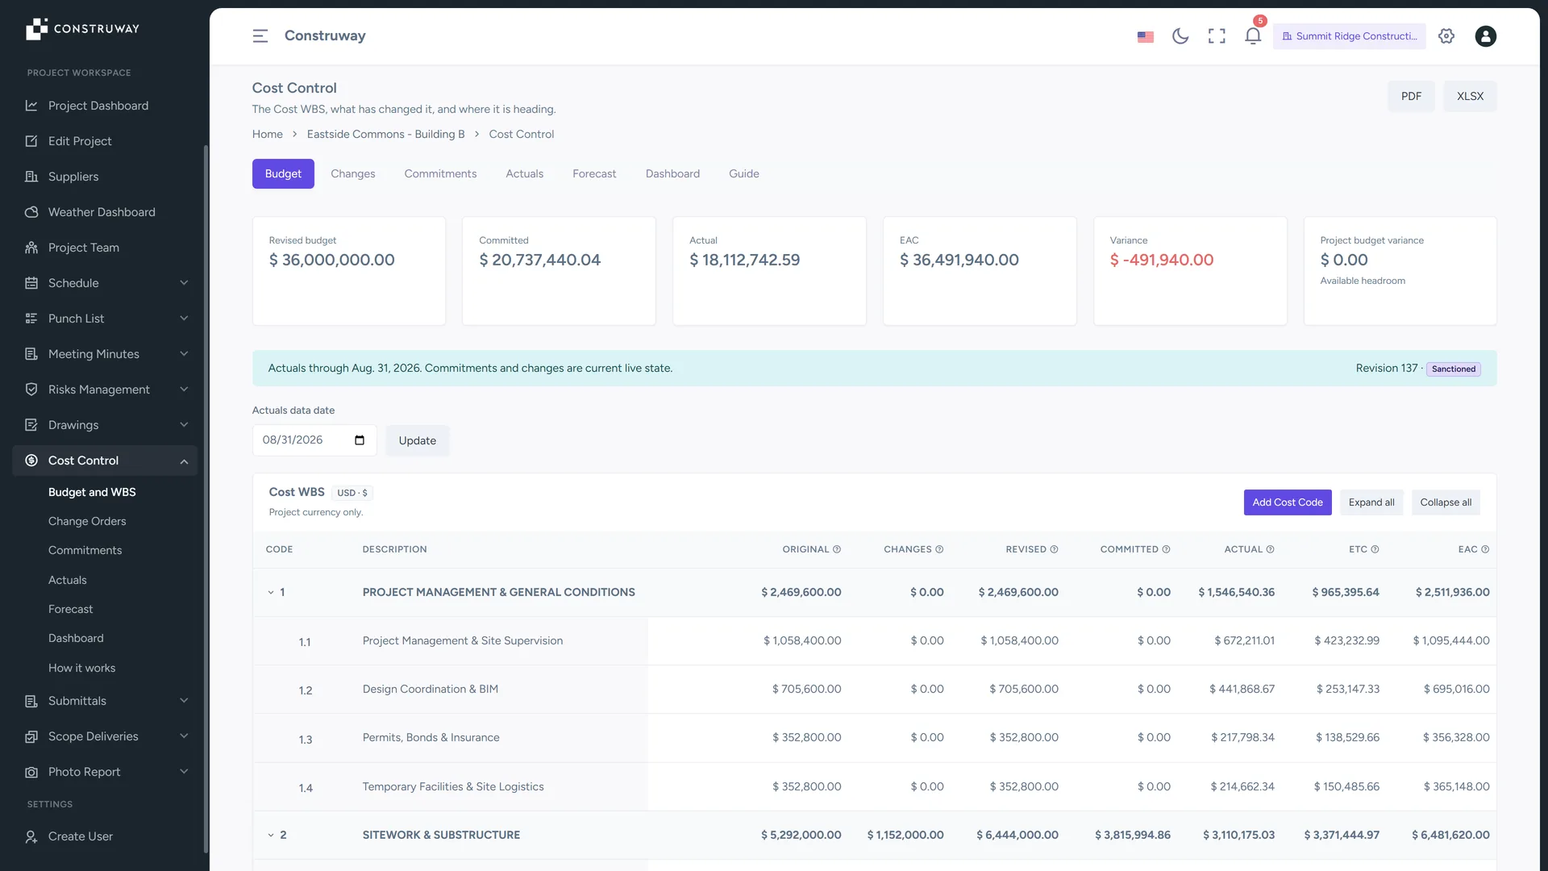Open the user profile avatar icon

(1485, 36)
